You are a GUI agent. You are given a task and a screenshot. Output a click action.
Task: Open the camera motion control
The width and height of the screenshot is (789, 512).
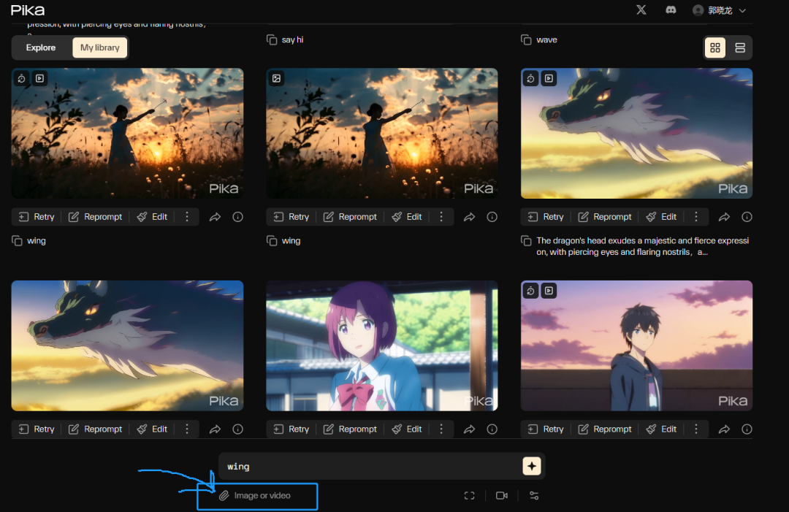[502, 496]
